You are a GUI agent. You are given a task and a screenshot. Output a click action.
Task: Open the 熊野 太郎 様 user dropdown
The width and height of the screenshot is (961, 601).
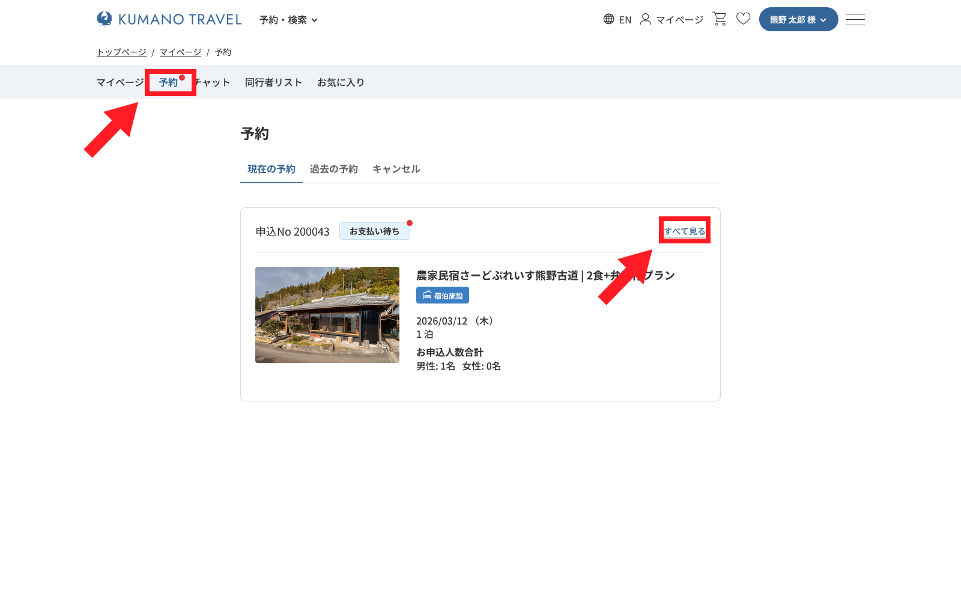tap(798, 20)
